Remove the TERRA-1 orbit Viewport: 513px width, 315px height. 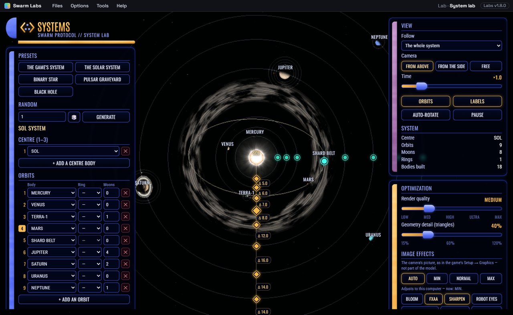coord(125,216)
